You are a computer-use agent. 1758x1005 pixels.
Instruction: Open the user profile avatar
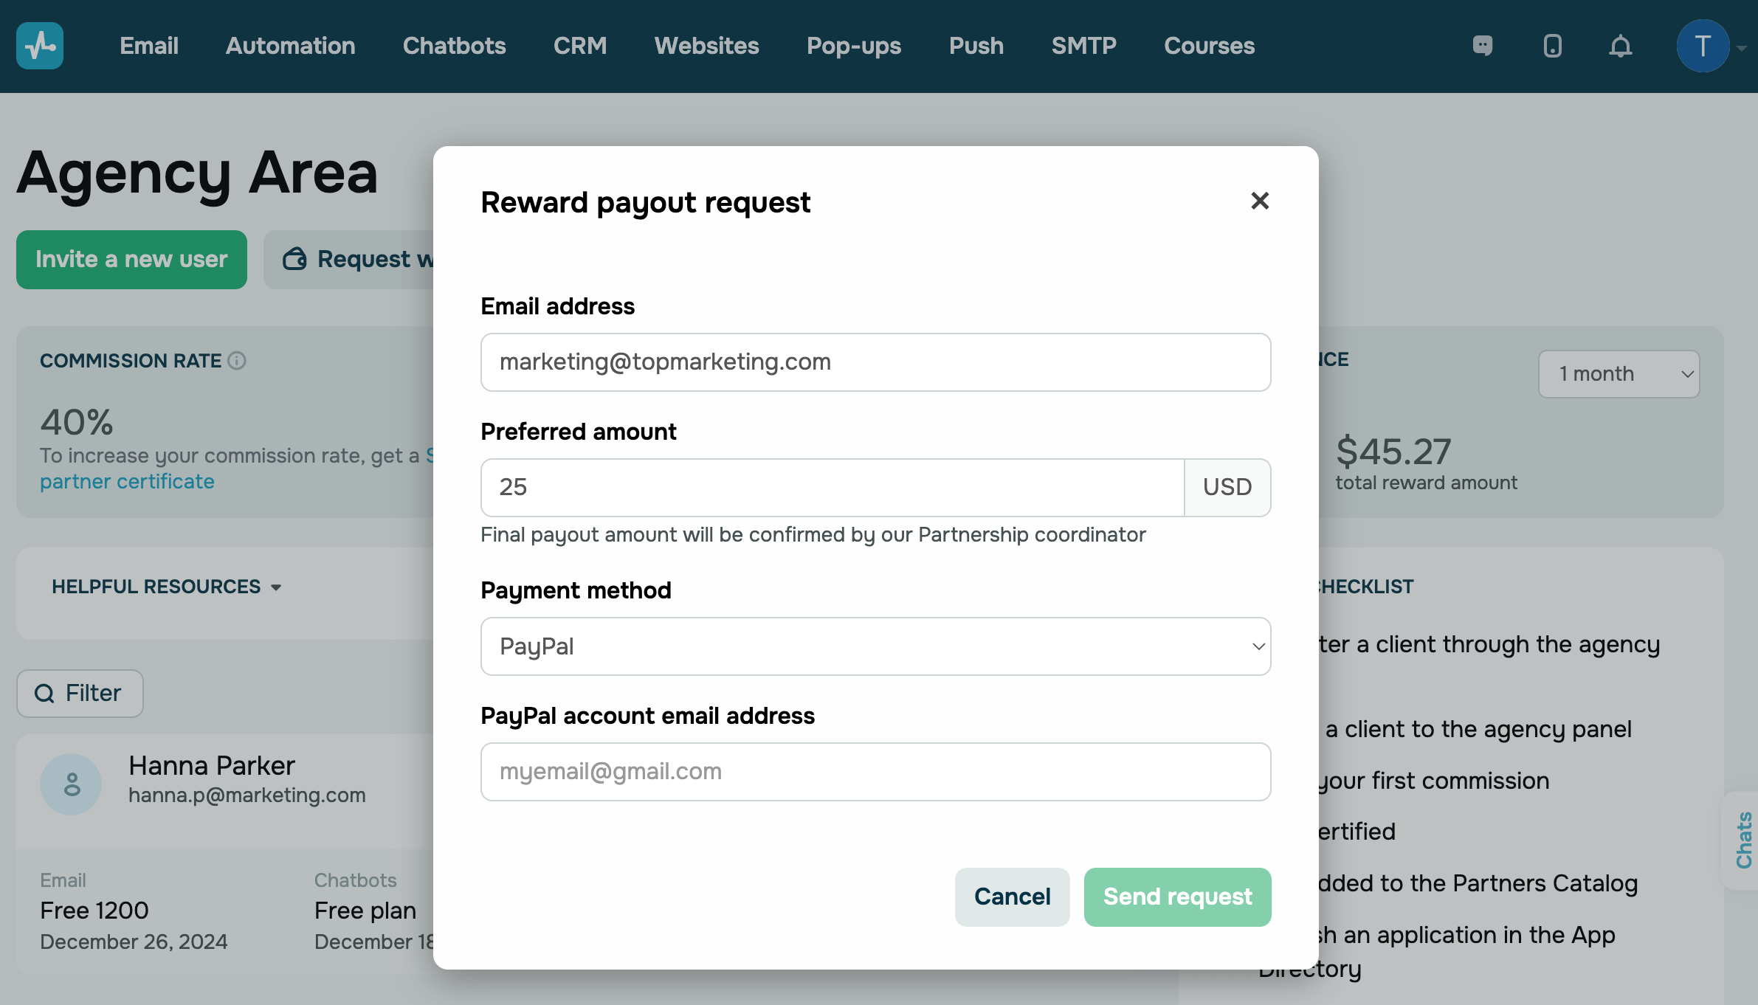point(1703,46)
